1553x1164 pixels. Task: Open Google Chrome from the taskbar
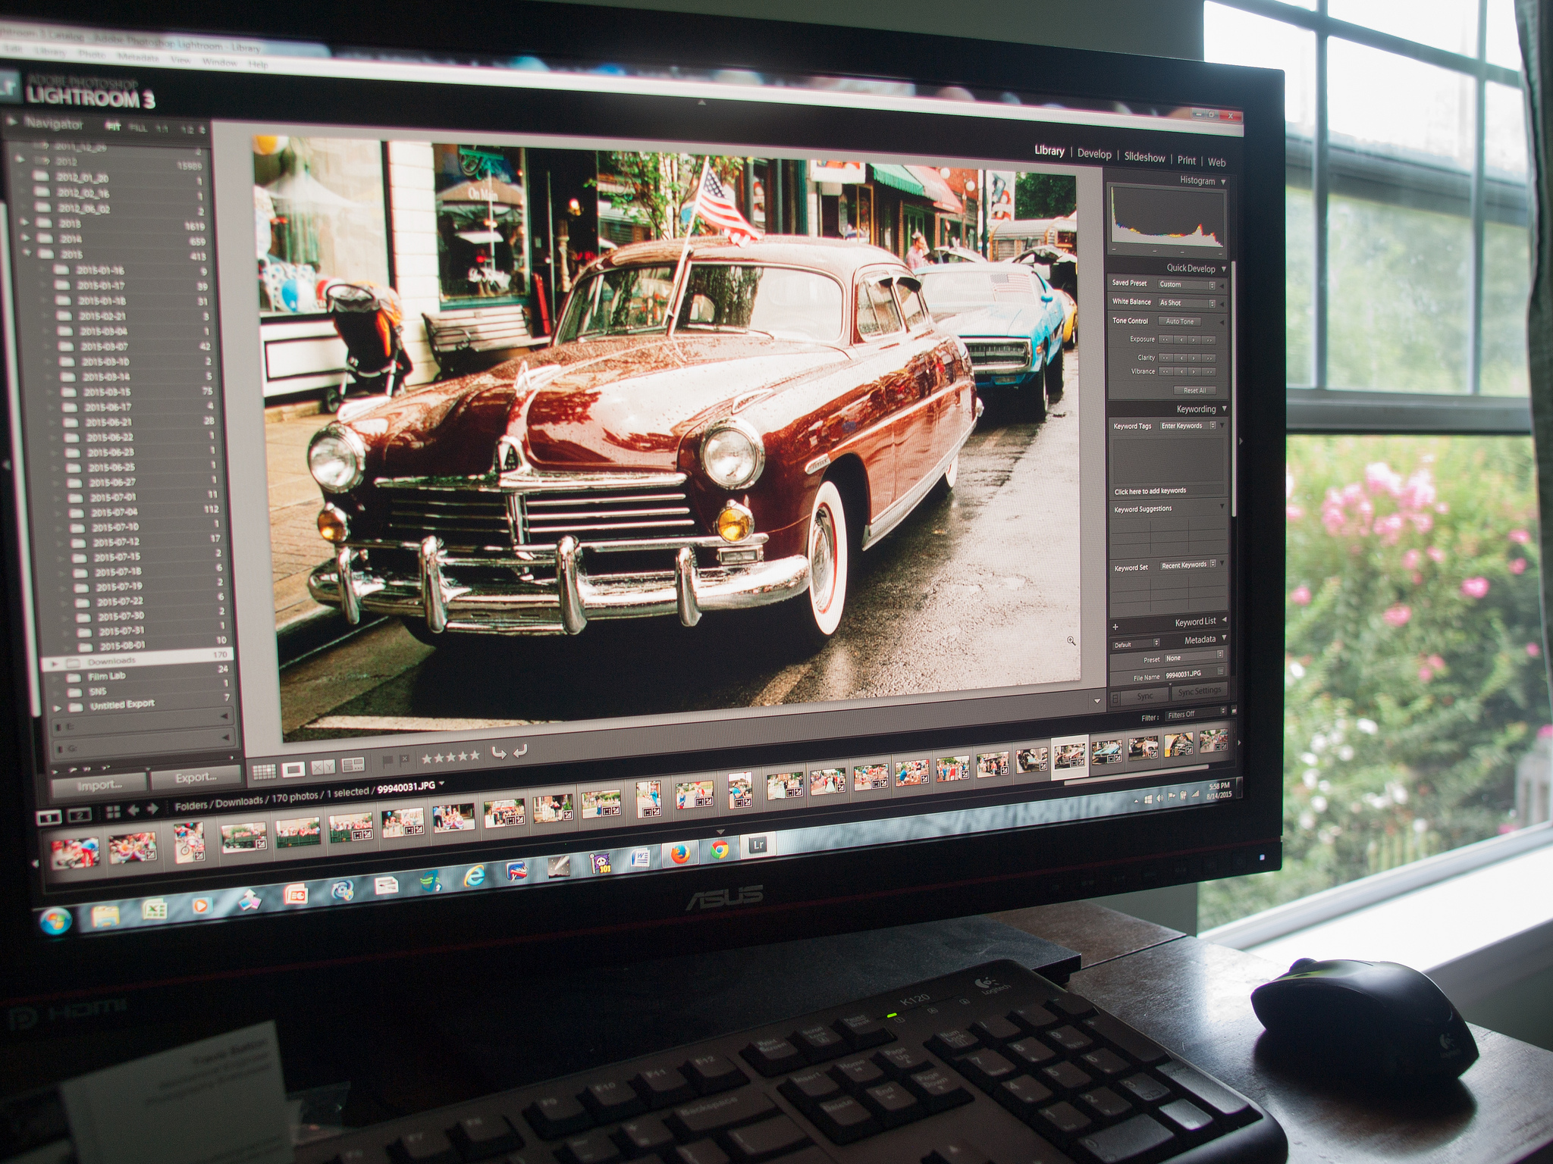720,850
